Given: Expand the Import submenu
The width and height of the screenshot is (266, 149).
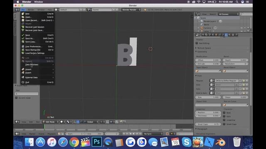Looking at the screenshot, I should (x=37, y=70).
